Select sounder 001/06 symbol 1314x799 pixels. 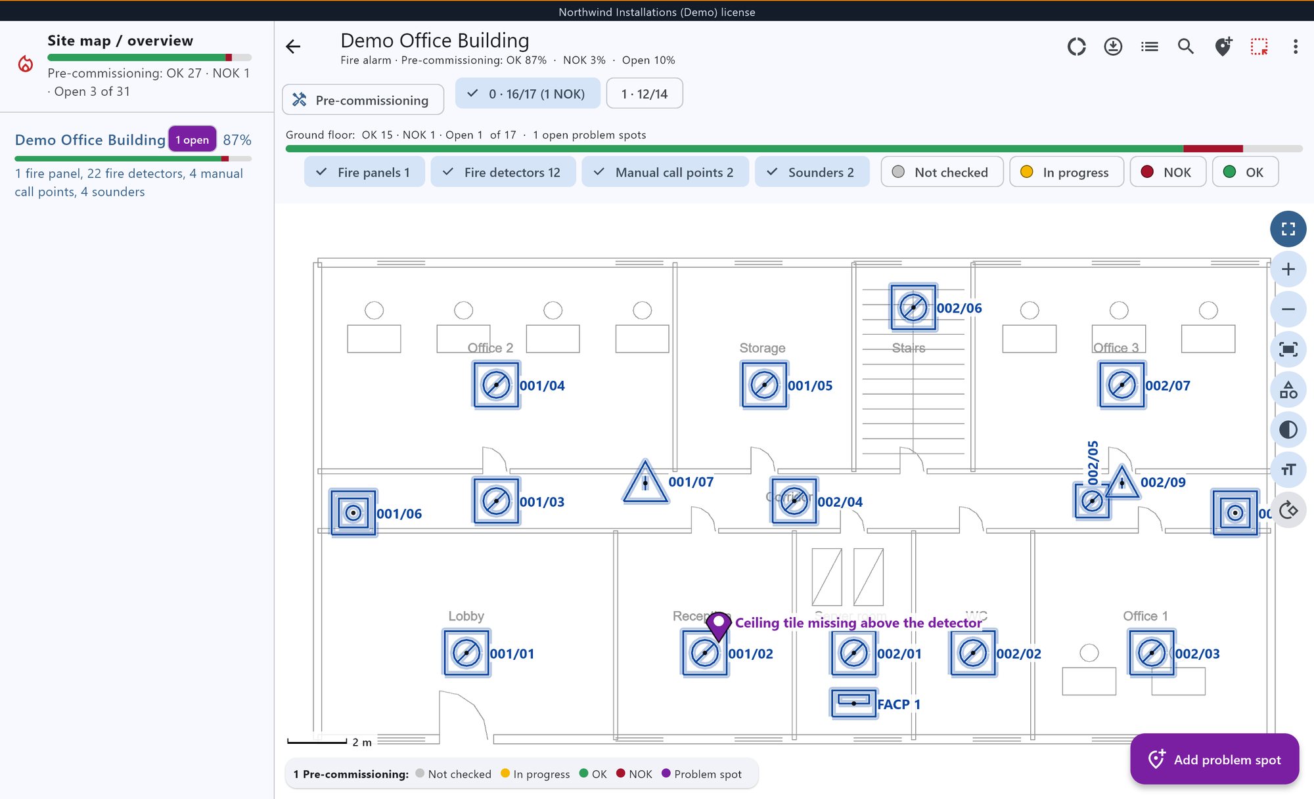353,513
